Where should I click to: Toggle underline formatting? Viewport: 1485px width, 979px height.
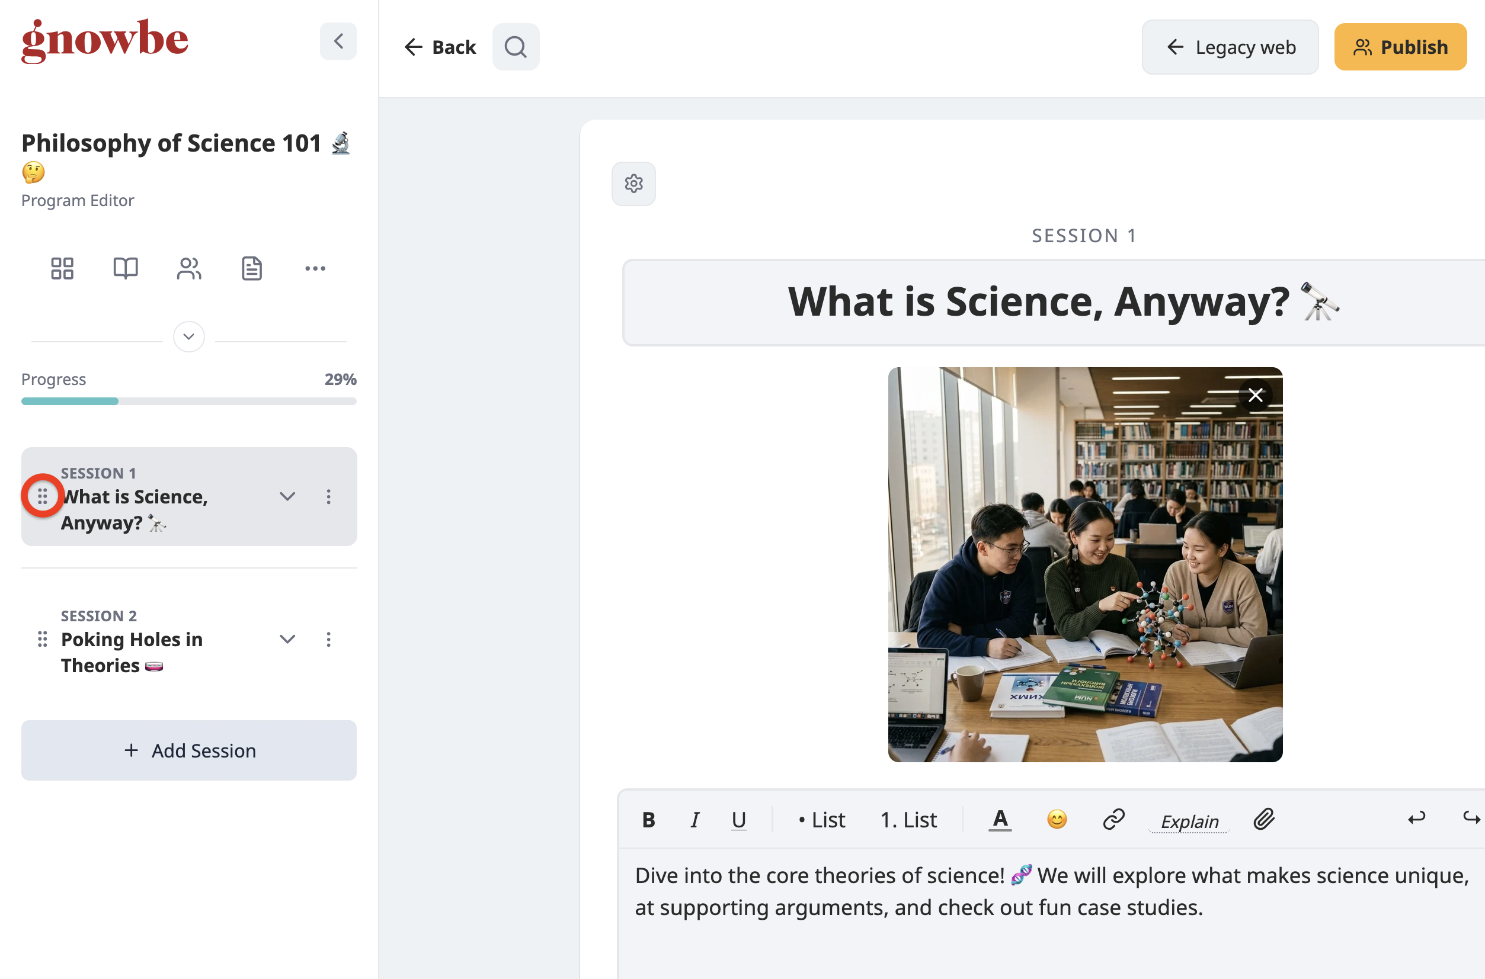click(x=738, y=819)
